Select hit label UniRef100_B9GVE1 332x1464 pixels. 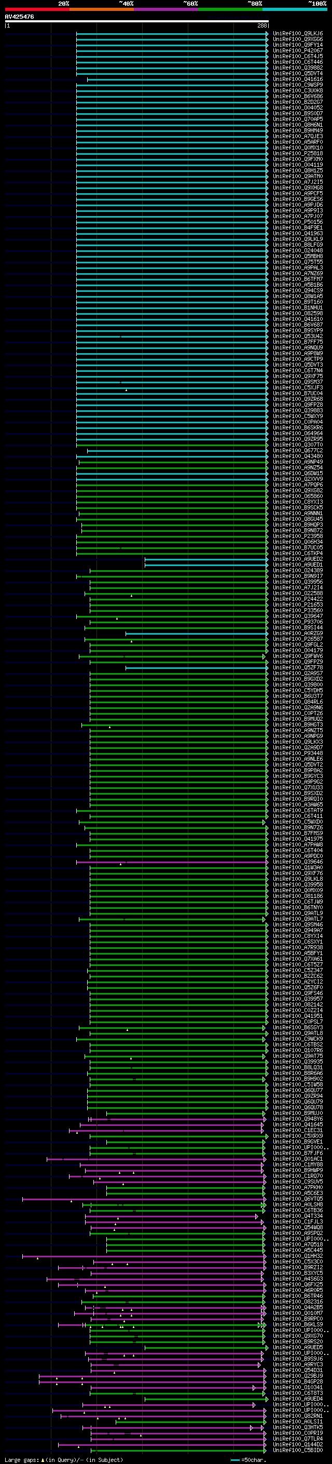[x=298, y=1141]
